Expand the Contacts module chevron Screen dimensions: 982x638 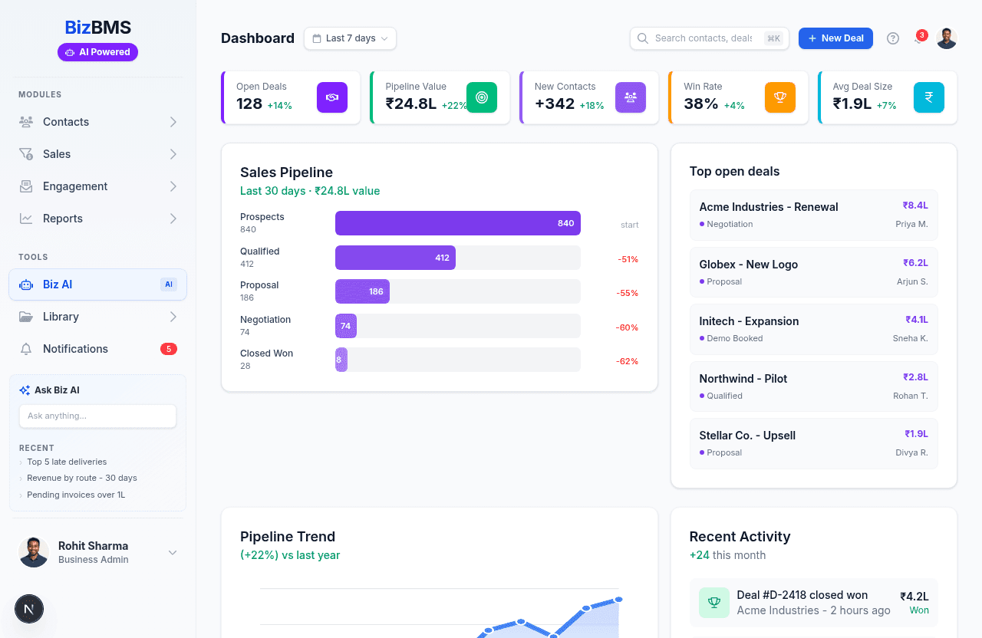tap(173, 122)
